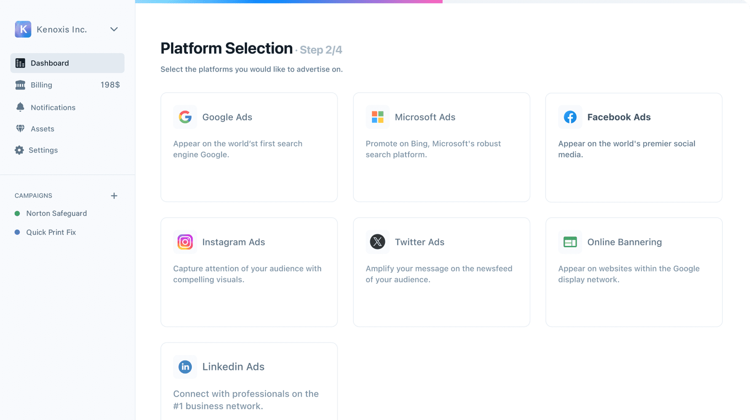Click the bell icon beside Notifications
750x420 pixels.
[20, 107]
